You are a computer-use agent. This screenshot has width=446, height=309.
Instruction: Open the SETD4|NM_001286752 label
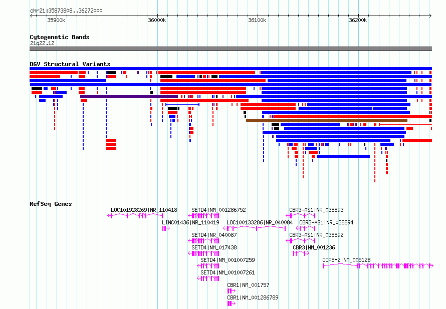218,210
